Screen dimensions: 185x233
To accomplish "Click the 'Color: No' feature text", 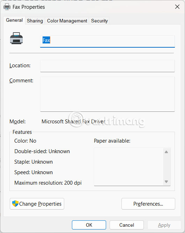I will [25, 141].
